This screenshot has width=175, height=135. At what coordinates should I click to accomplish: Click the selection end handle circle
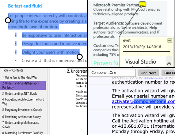(x=80, y=57)
